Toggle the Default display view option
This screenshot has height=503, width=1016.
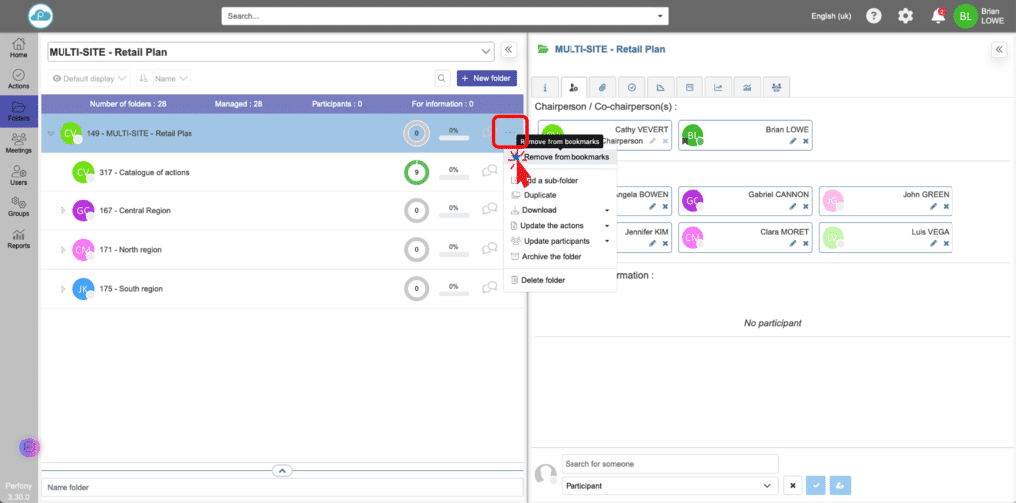(88, 78)
